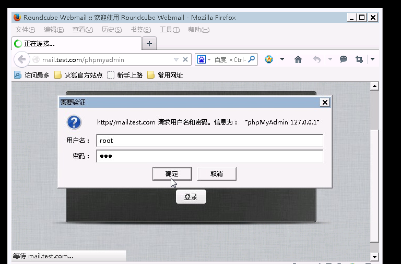Click the 常用网址 folder icon
Image resolution: width=401 pixels, height=264 pixels.
151,75
